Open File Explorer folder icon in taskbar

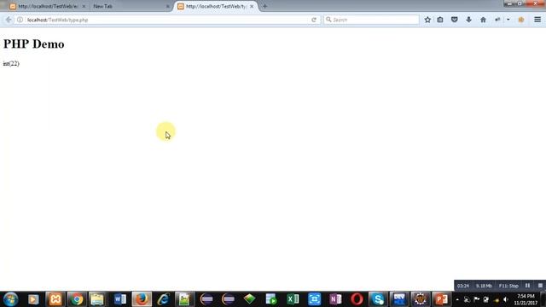(97, 299)
